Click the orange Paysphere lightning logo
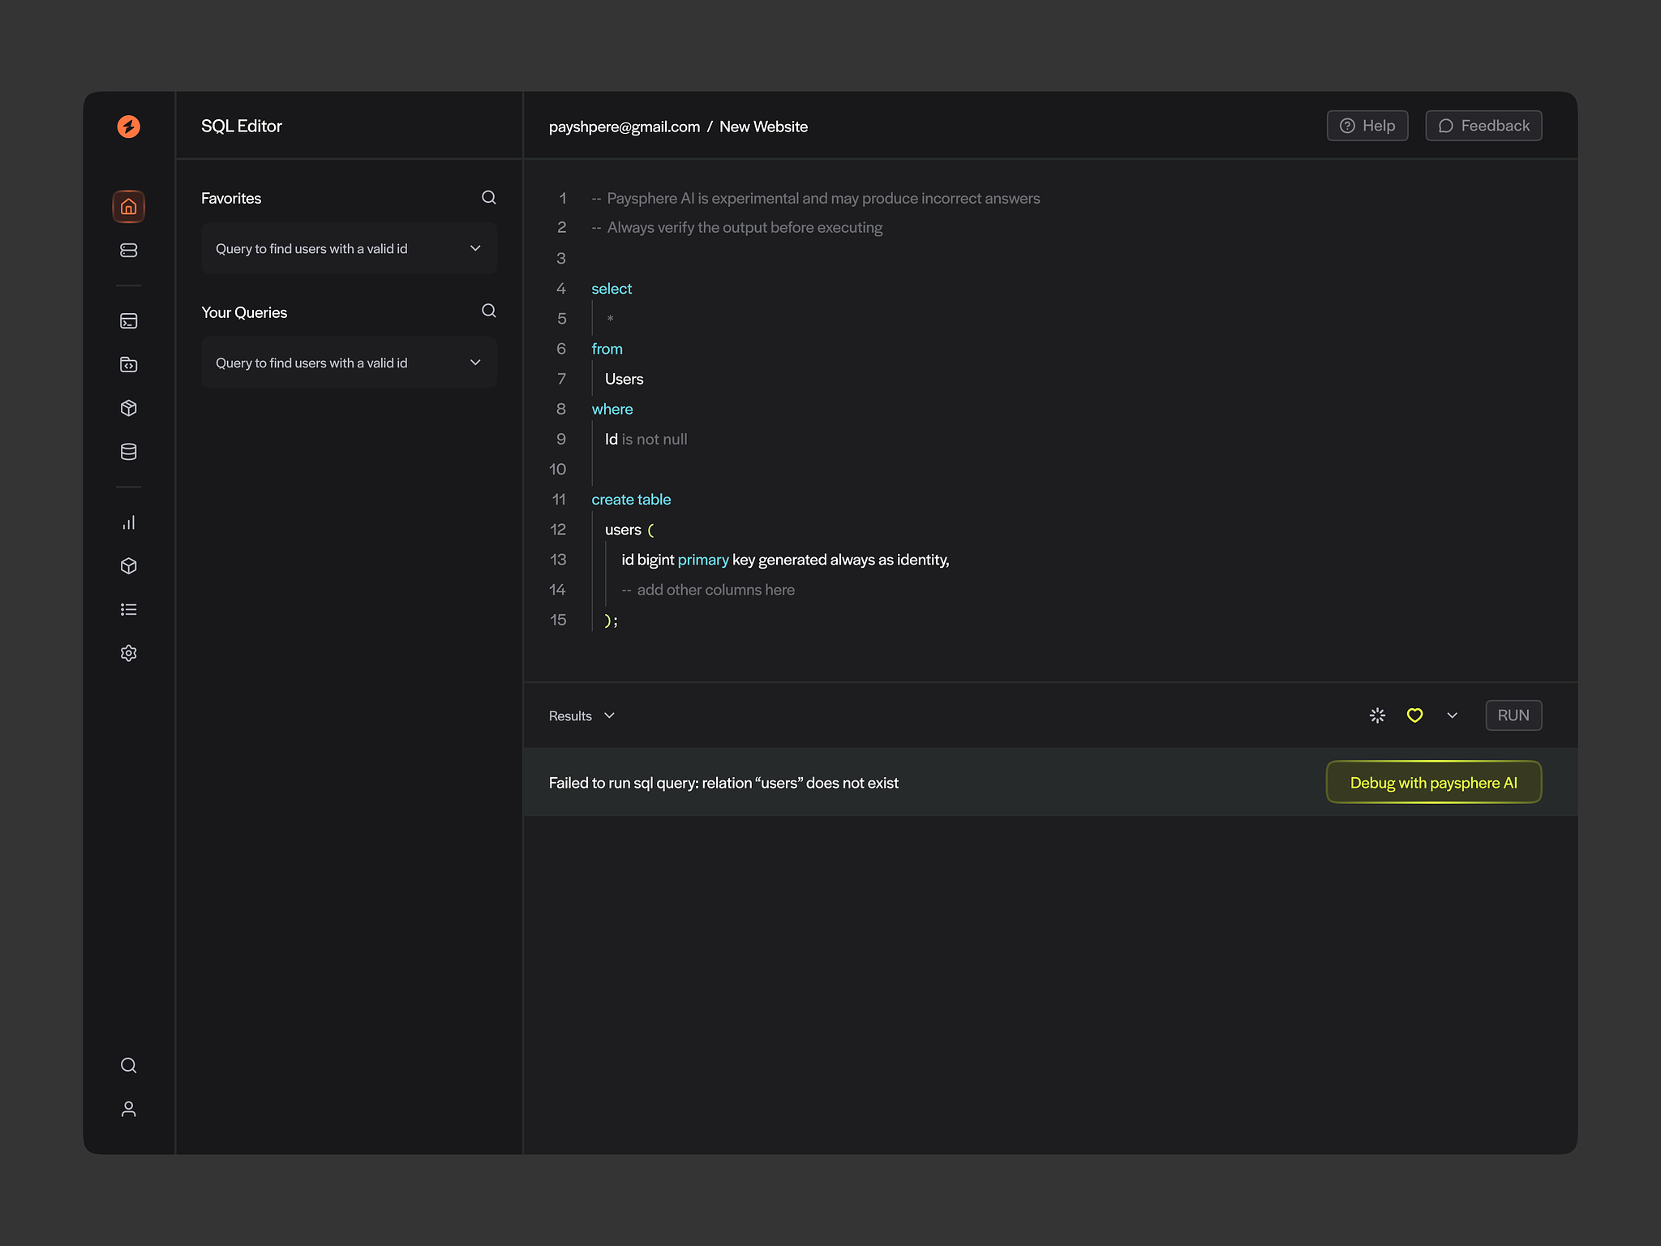 coord(128,126)
